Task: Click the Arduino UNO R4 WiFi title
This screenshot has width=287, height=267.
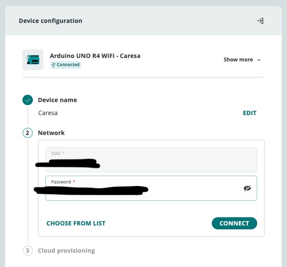Action: tap(95, 56)
